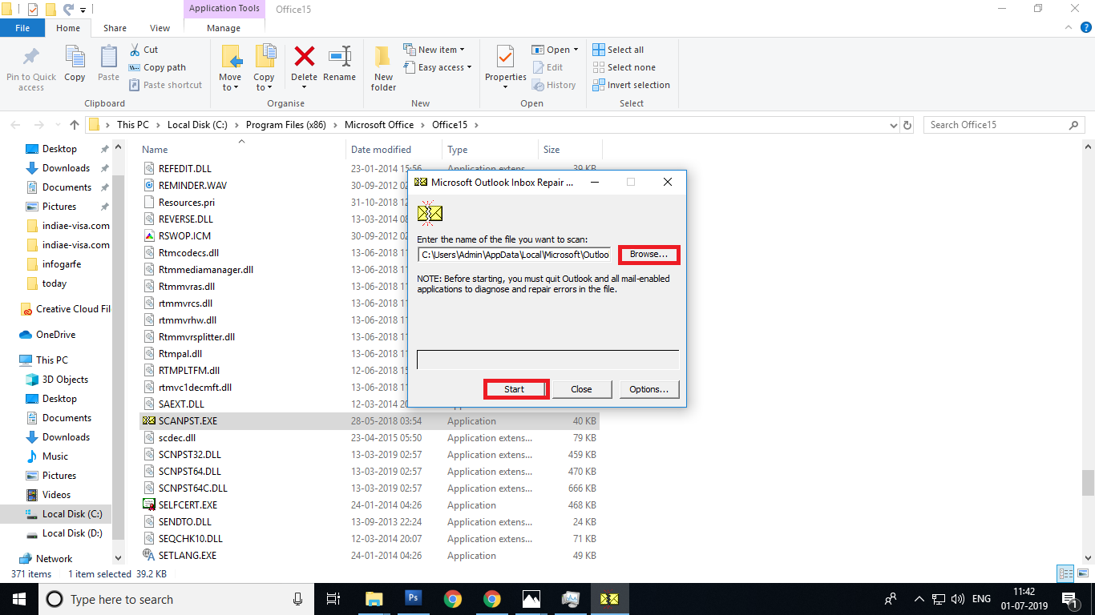This screenshot has width=1095, height=615.
Task: Click the Type here to search box
Action: [x=174, y=599]
